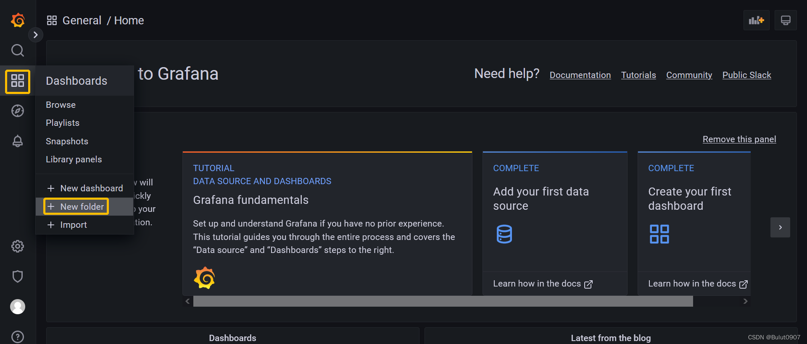807x344 pixels.
Task: Show next cards with right arrow button
Action: (780, 227)
